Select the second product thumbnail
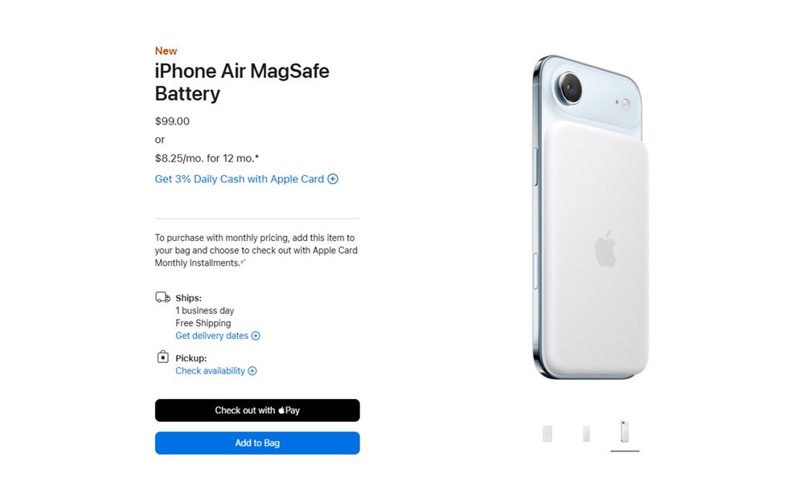 pyautogui.click(x=586, y=434)
